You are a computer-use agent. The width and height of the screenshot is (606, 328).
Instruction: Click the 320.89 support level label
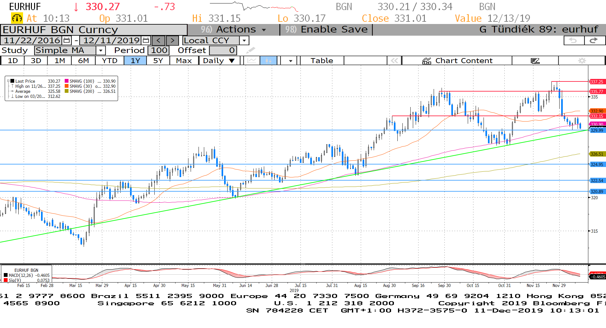point(597,192)
